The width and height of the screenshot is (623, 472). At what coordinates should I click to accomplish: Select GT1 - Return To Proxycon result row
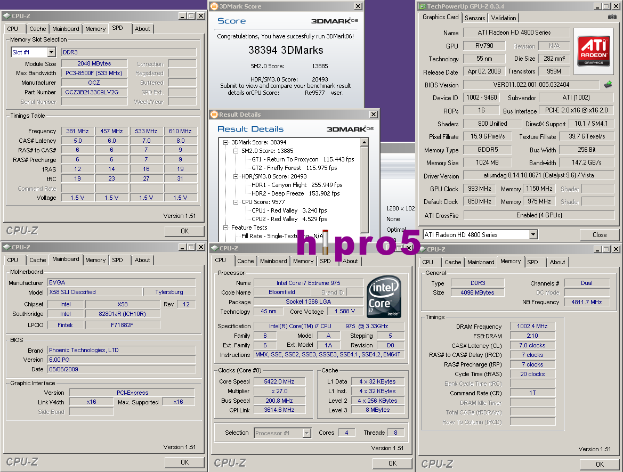point(303,159)
